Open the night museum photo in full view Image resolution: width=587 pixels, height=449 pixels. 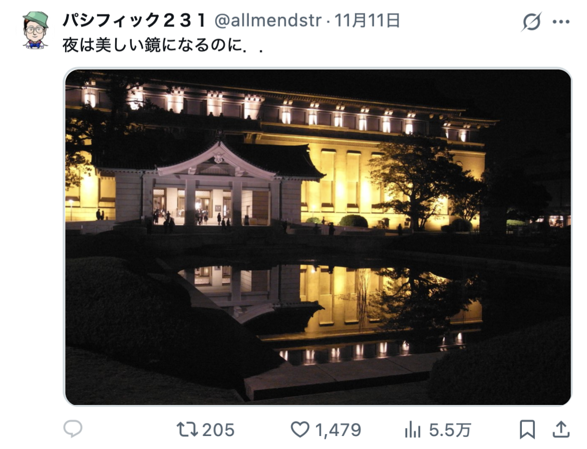318,237
